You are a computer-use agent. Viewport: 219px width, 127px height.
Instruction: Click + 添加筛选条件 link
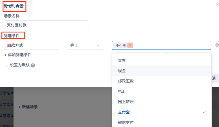pyautogui.click(x=18, y=55)
